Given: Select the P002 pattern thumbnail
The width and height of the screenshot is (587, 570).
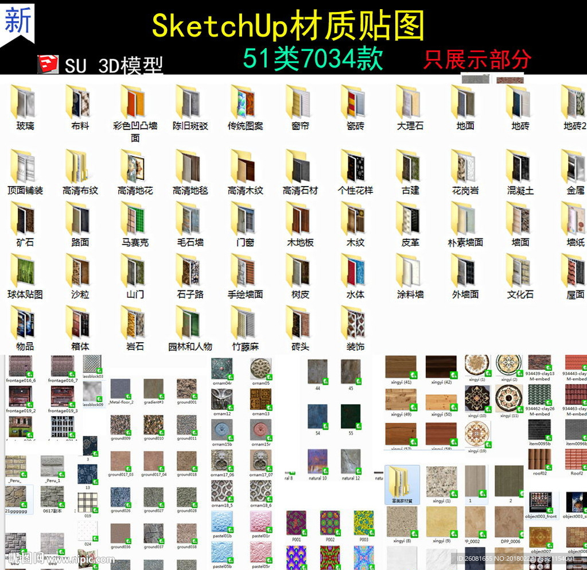Looking at the screenshot, I should (330, 523).
